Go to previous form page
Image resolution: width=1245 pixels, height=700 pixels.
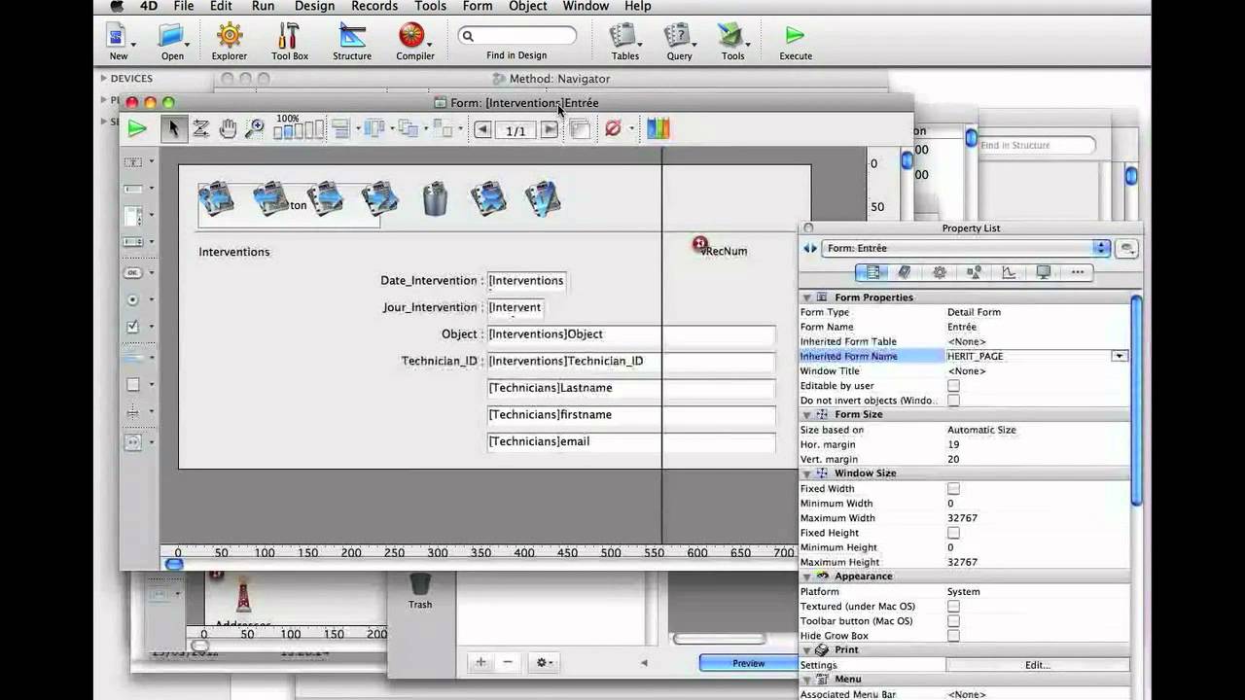[482, 129]
